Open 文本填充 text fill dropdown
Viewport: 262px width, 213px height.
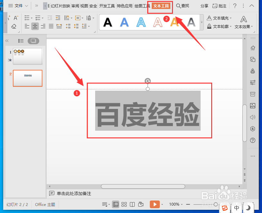click(219, 18)
